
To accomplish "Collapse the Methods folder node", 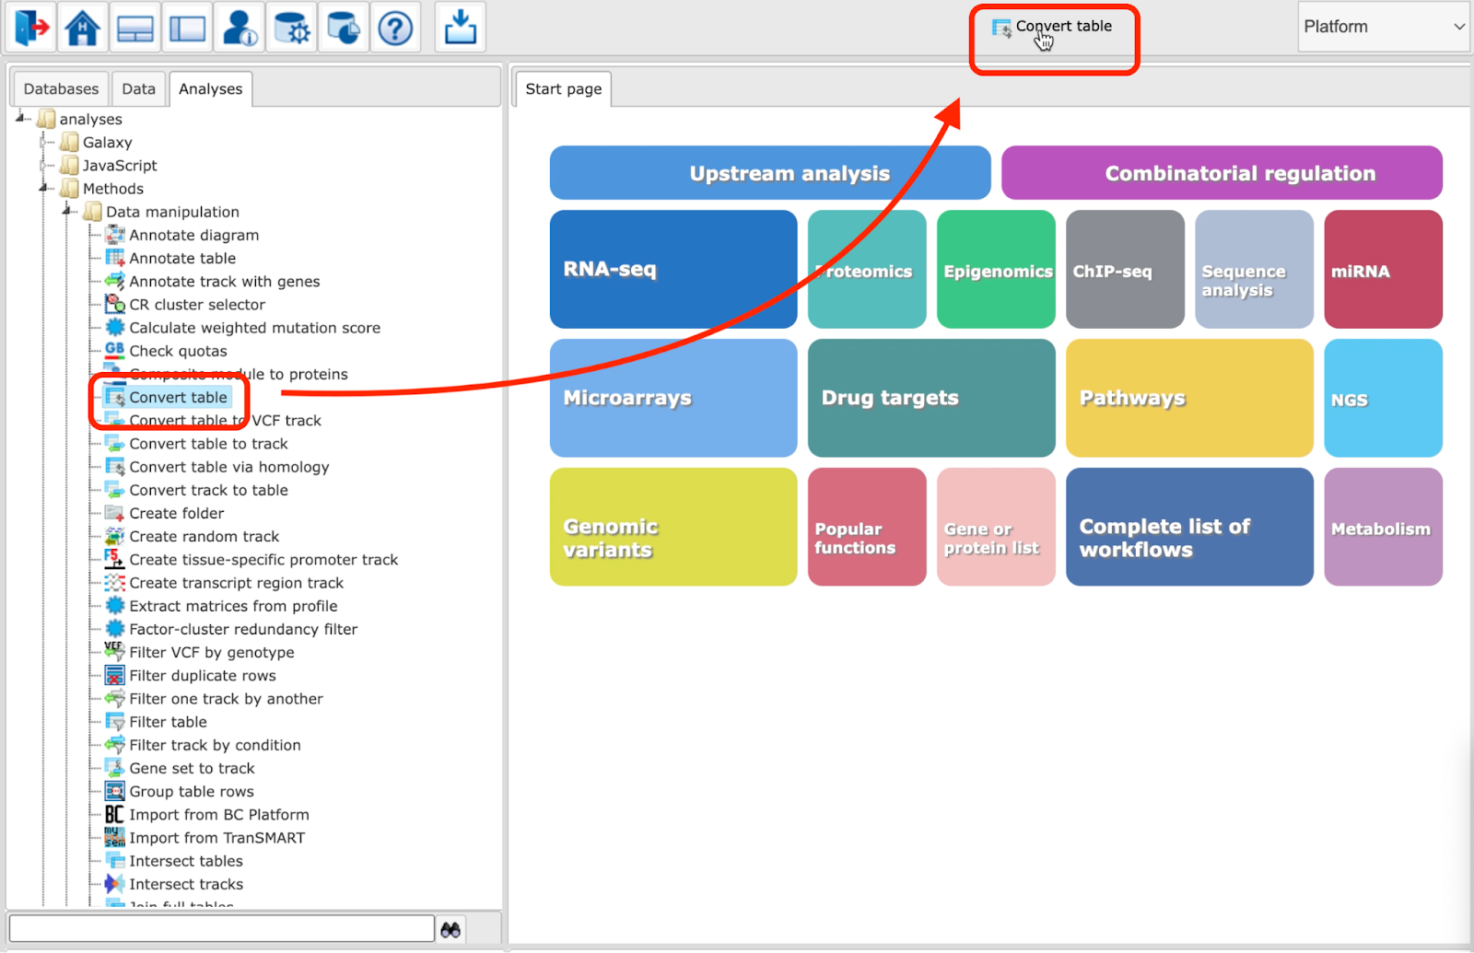I will (x=43, y=188).
